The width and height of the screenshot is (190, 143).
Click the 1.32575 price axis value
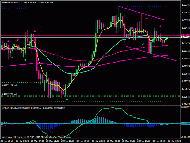pyautogui.click(x=186, y=97)
